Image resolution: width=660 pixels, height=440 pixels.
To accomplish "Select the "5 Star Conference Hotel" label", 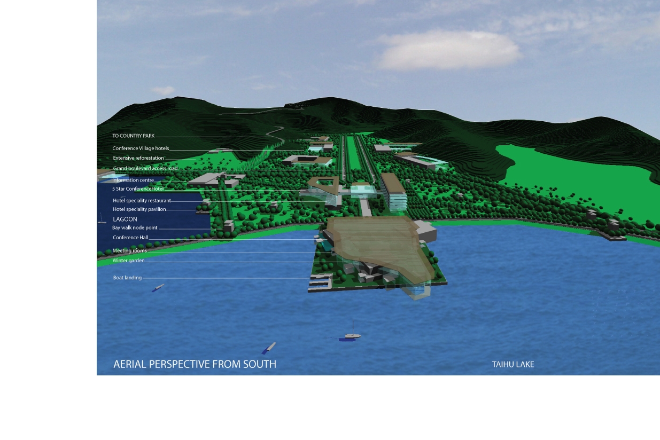I will pos(138,189).
